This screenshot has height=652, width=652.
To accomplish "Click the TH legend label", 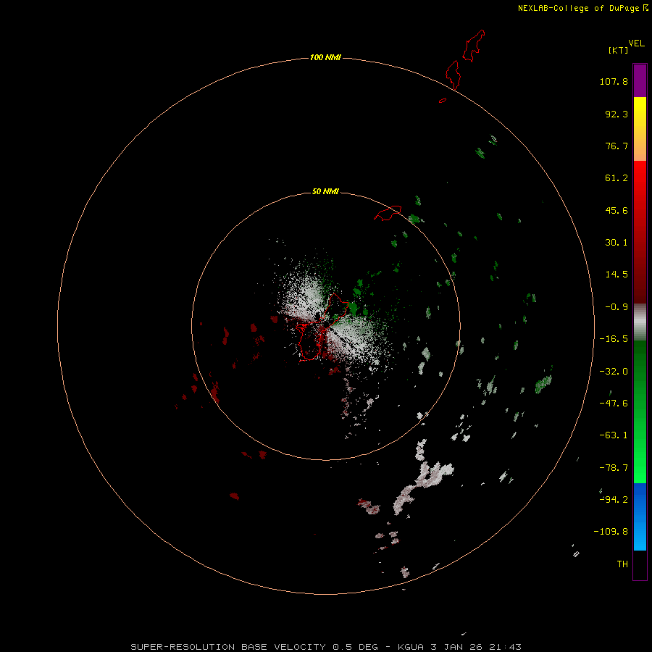I will point(622,564).
